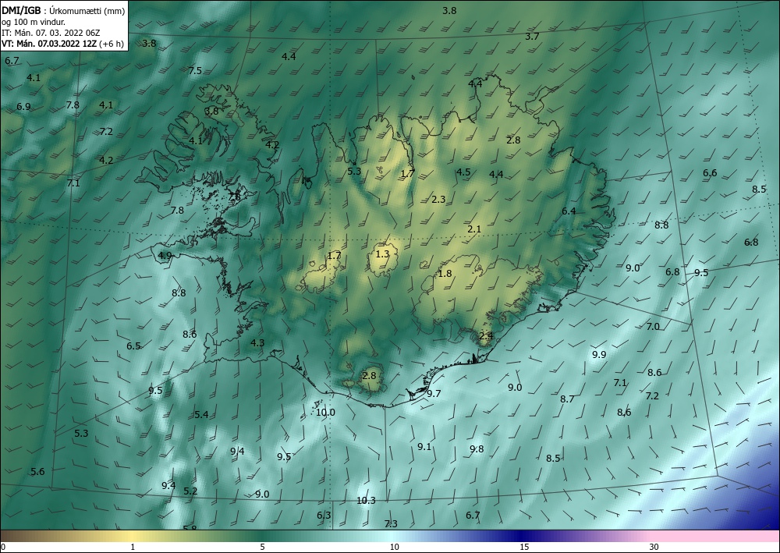Select the map value '2.1'
The image size is (780, 553).
(474, 229)
